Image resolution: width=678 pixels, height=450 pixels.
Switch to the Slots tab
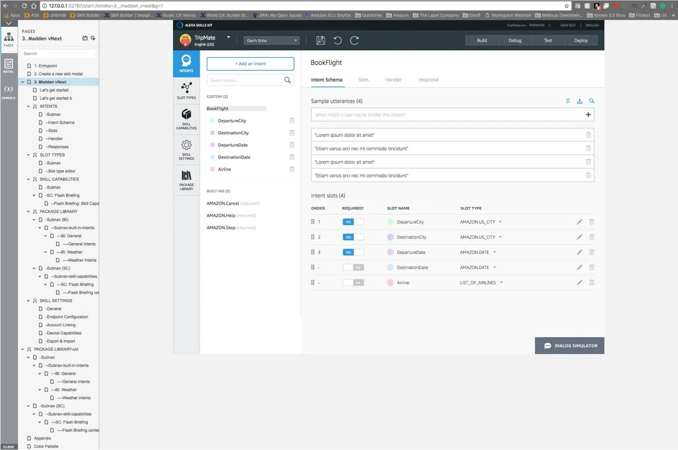(363, 79)
